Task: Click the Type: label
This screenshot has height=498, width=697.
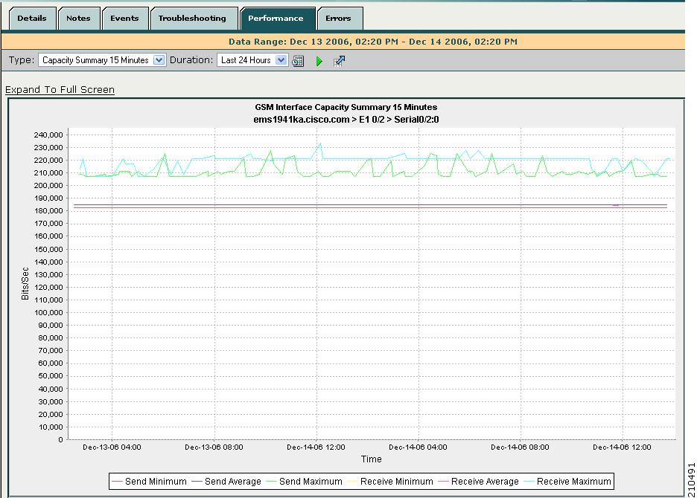Action: click(22, 60)
